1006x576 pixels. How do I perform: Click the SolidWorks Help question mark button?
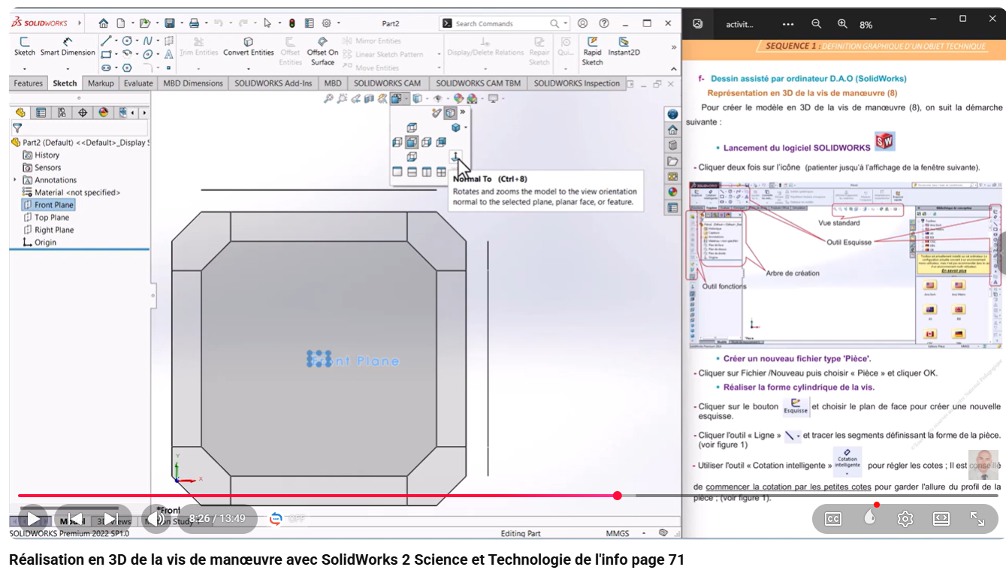click(x=604, y=23)
